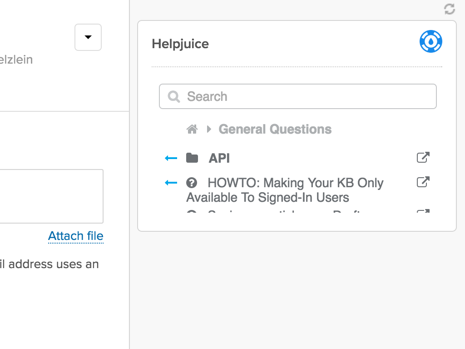The width and height of the screenshot is (465, 349).
Task: Click the question mark icon beside HOWTO
Action: click(192, 183)
